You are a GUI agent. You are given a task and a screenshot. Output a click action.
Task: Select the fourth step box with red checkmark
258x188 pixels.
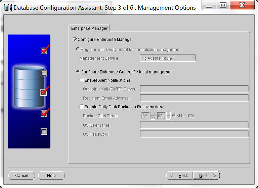tap(44, 113)
